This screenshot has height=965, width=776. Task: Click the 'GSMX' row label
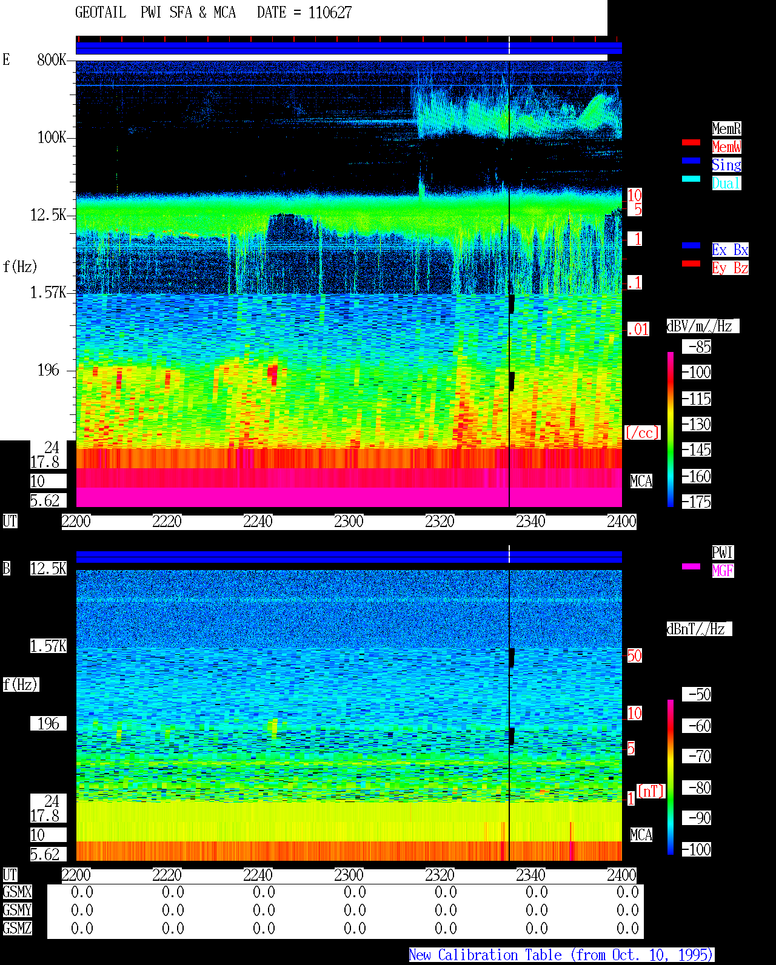click(x=17, y=892)
